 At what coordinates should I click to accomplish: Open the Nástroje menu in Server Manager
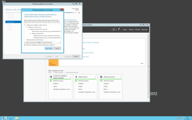coord(131,30)
